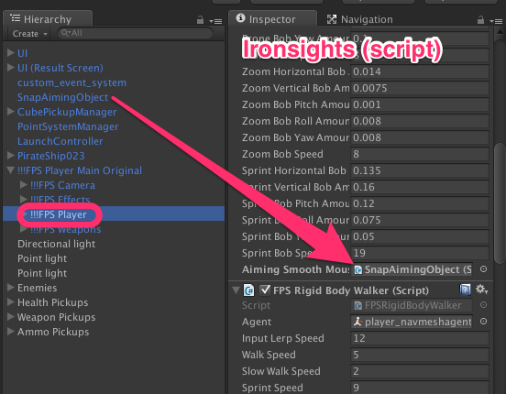The width and height of the screenshot is (506, 394).
Task: Open FPS Rigid Body Walker help book icon
Action: tap(465, 290)
